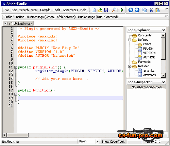This screenshot has width=170, height=146.
Task: Click the editor horizontal scrollbar thumb
Action: point(18,135)
